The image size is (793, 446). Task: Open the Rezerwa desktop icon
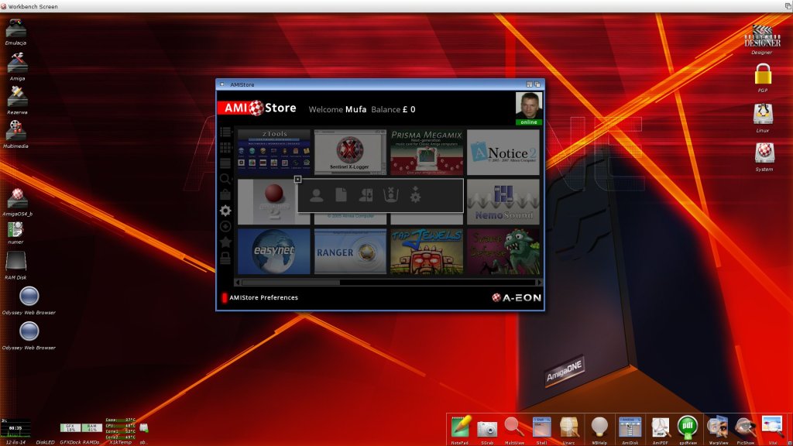pos(17,100)
